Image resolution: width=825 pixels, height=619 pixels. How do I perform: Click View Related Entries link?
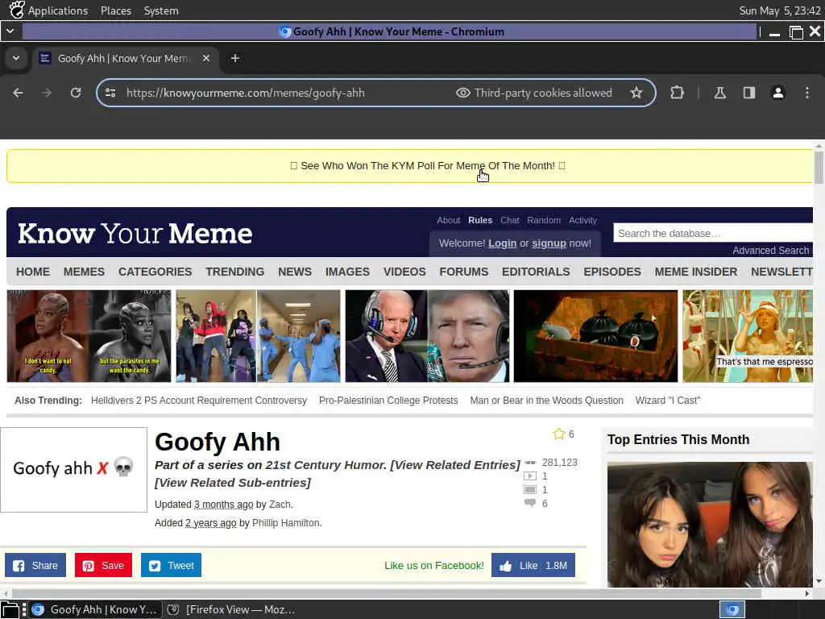tap(455, 465)
